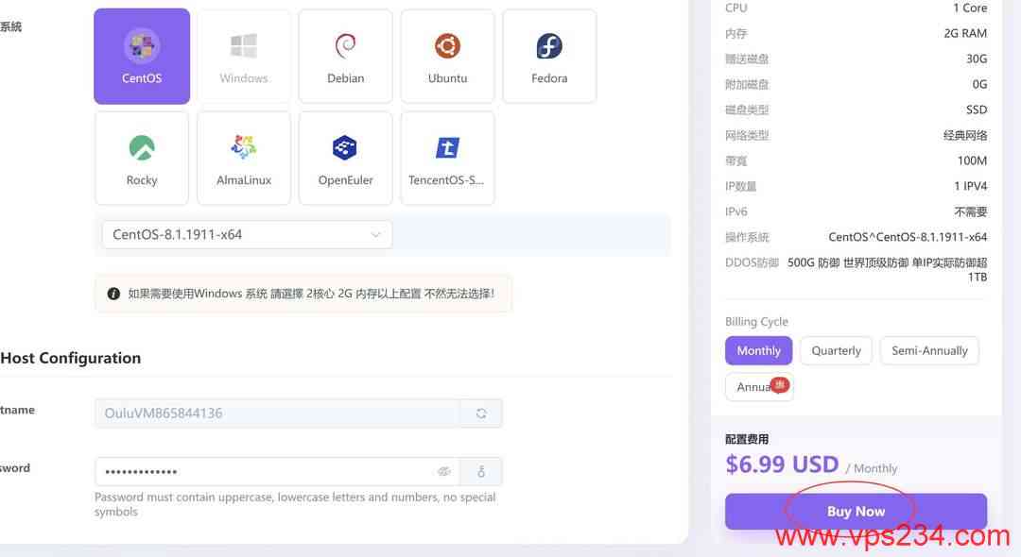This screenshot has width=1021, height=557.
Task: Click the 1 IPV4 summary value
Action: click(970, 187)
